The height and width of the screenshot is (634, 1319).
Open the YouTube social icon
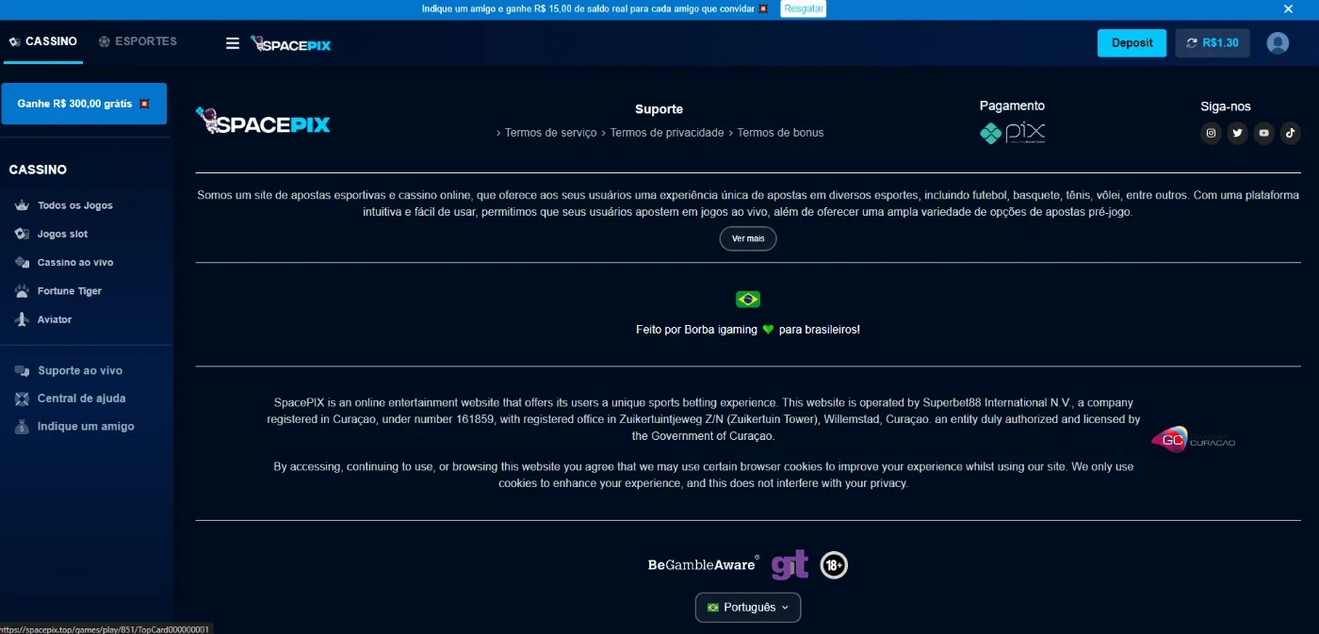pos(1263,133)
